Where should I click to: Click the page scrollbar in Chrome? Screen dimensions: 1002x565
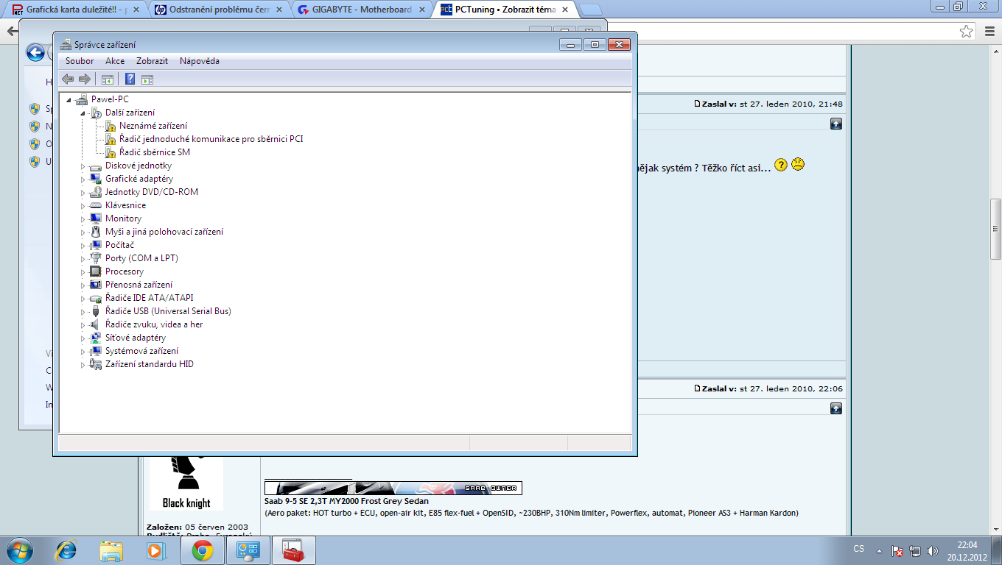pyautogui.click(x=996, y=229)
